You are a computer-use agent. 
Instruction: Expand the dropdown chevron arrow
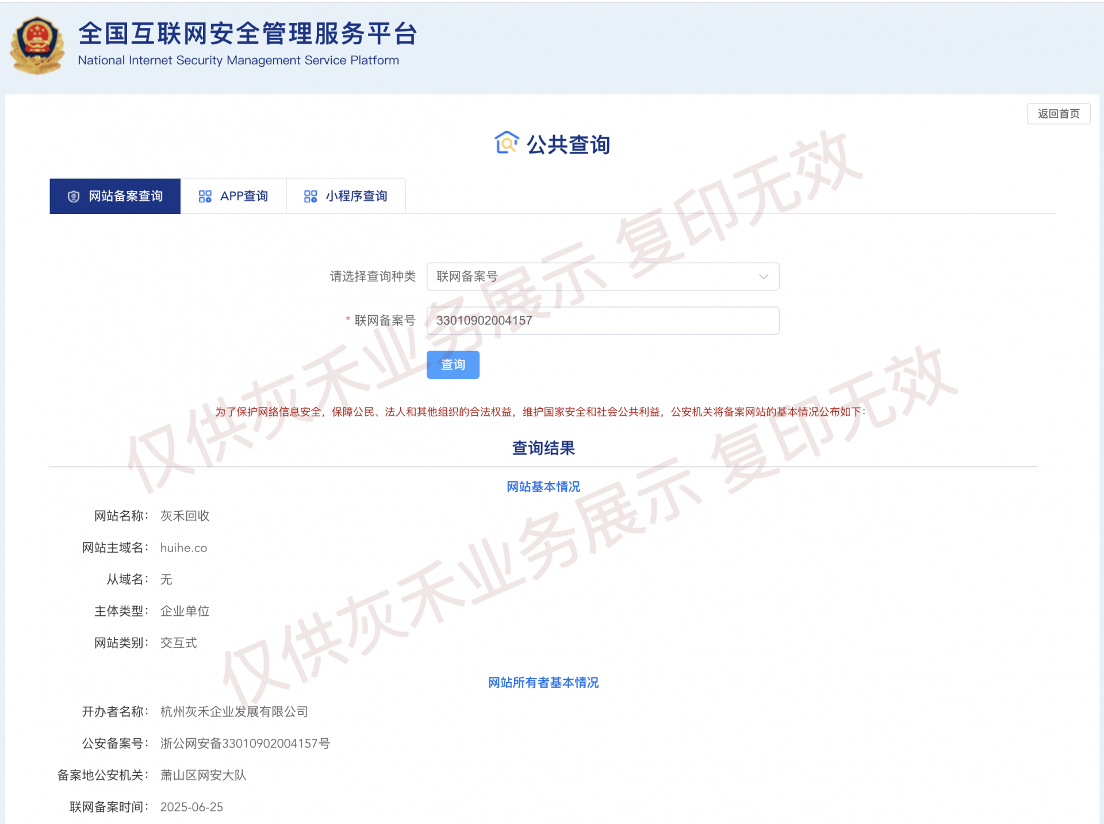pos(763,277)
